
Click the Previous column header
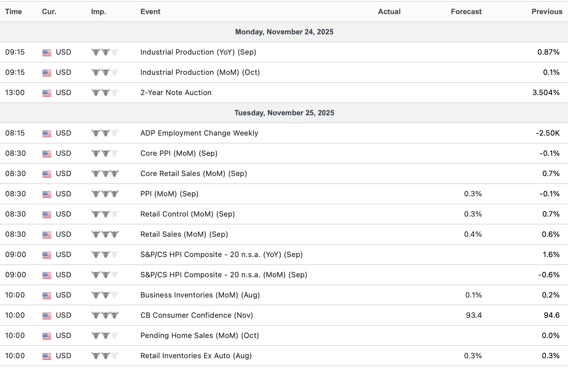(x=547, y=12)
